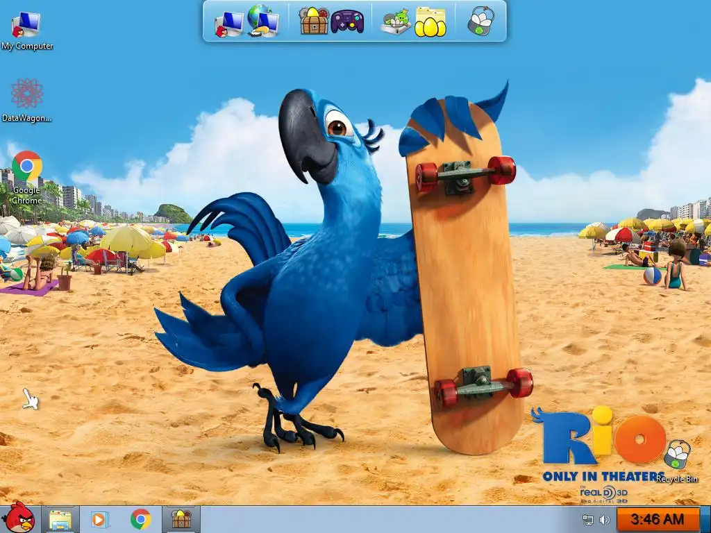Open the Recycle Bin egg basket icon
Screen dimensions: 711x533
point(677,454)
